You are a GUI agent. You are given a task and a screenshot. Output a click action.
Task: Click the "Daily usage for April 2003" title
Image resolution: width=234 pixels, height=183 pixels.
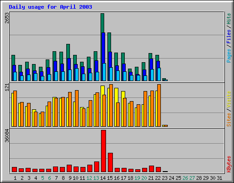50,7
